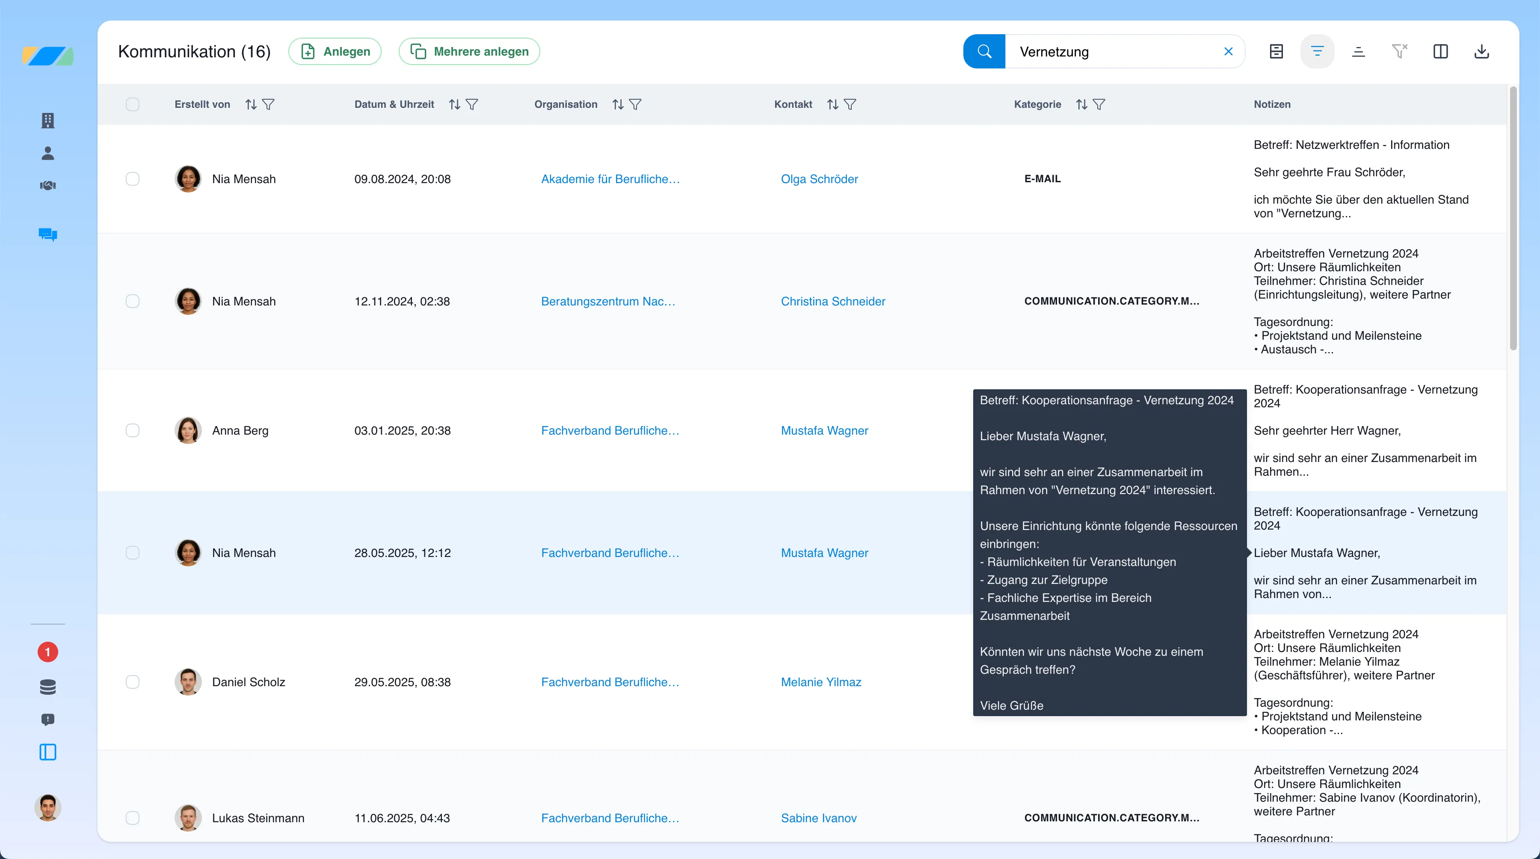Open the organisations building icon in sidebar
The image size is (1540, 859).
pos(48,120)
